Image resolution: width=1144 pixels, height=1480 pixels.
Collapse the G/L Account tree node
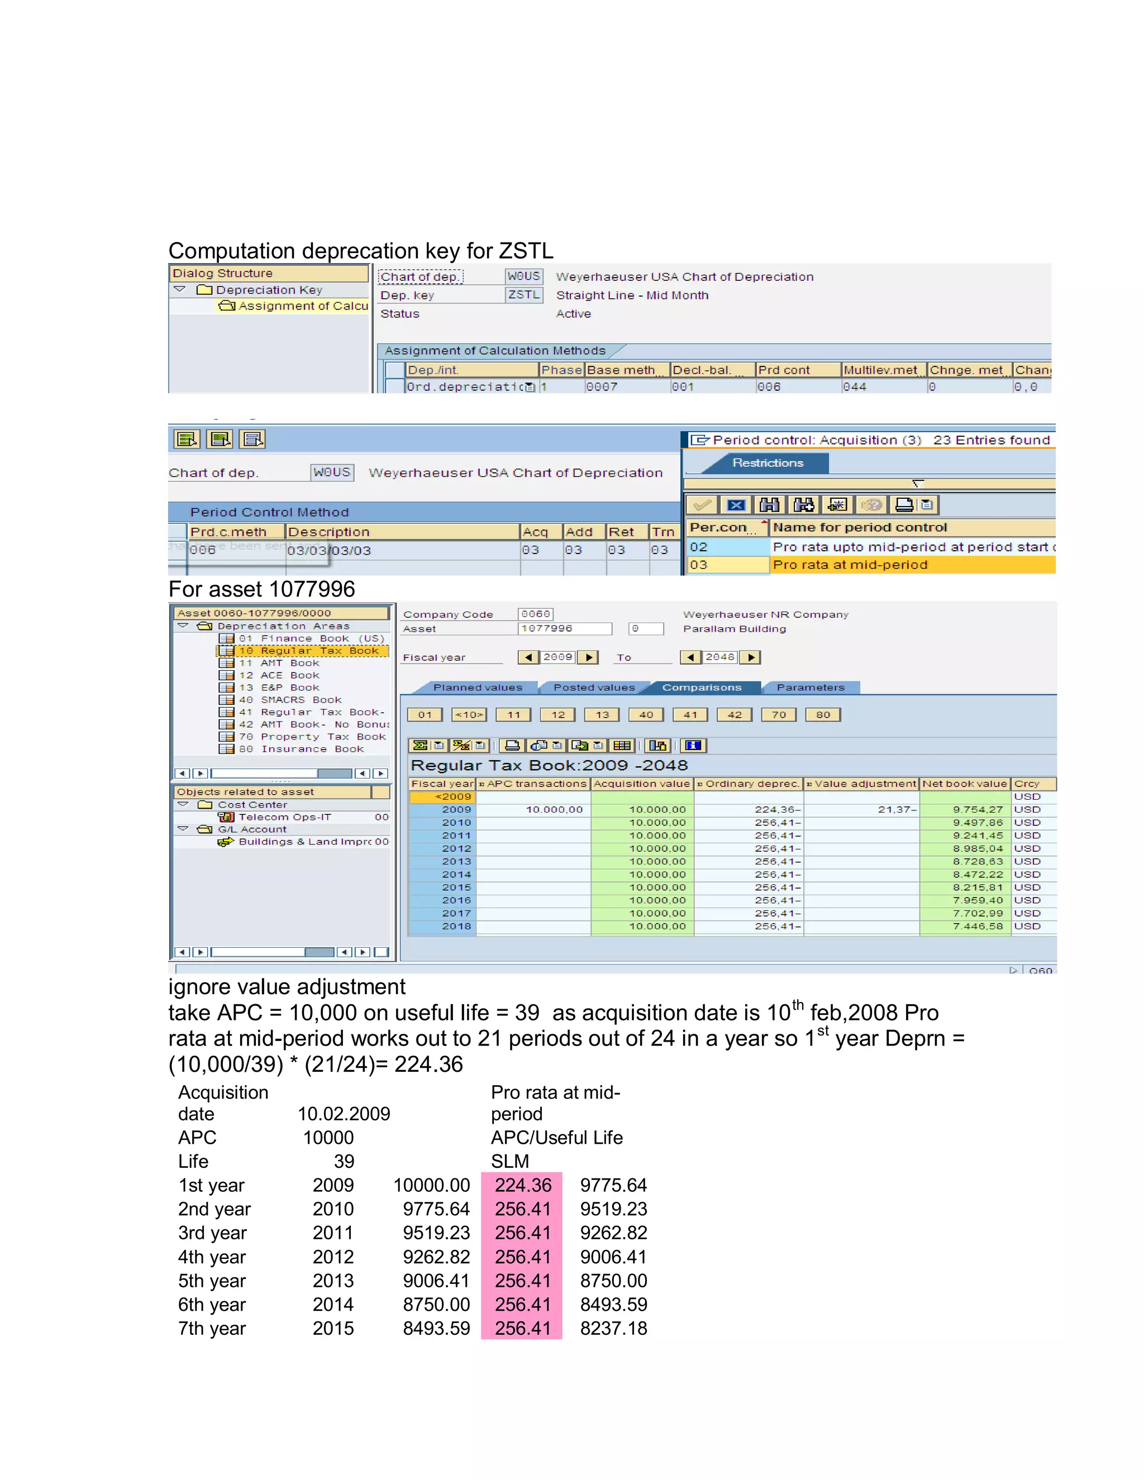tap(183, 829)
